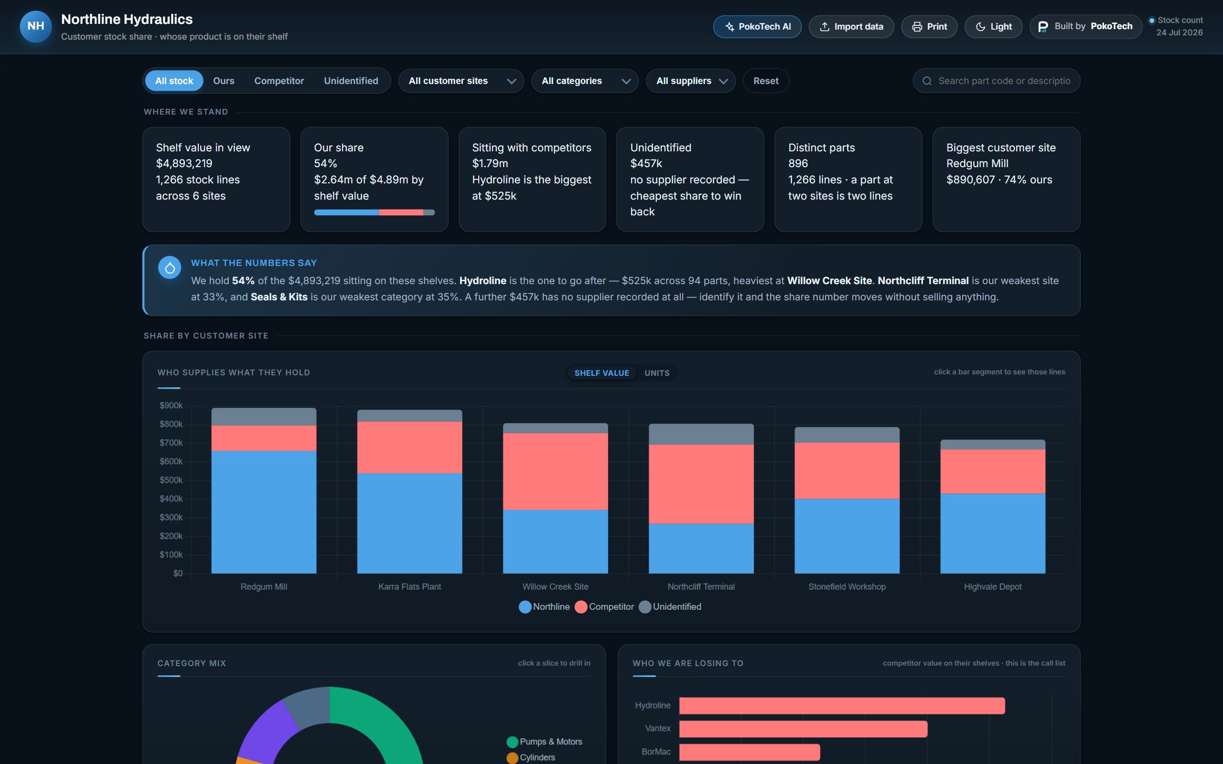Click Karra Flats Plant axis label

[409, 587]
